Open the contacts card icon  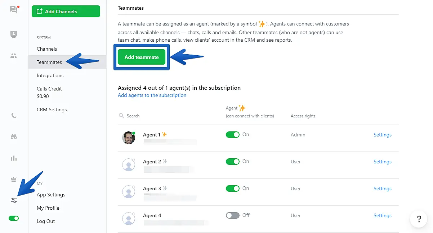[14, 34]
